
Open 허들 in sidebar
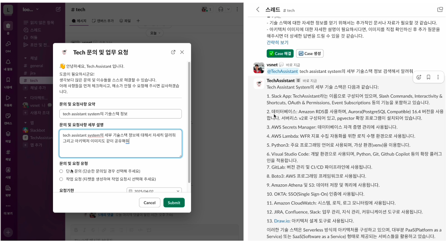click(x=31, y=37)
